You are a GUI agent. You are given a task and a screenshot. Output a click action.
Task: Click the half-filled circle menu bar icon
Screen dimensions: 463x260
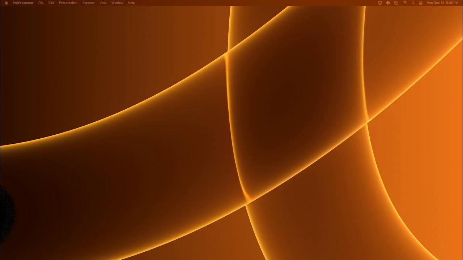point(388,3)
